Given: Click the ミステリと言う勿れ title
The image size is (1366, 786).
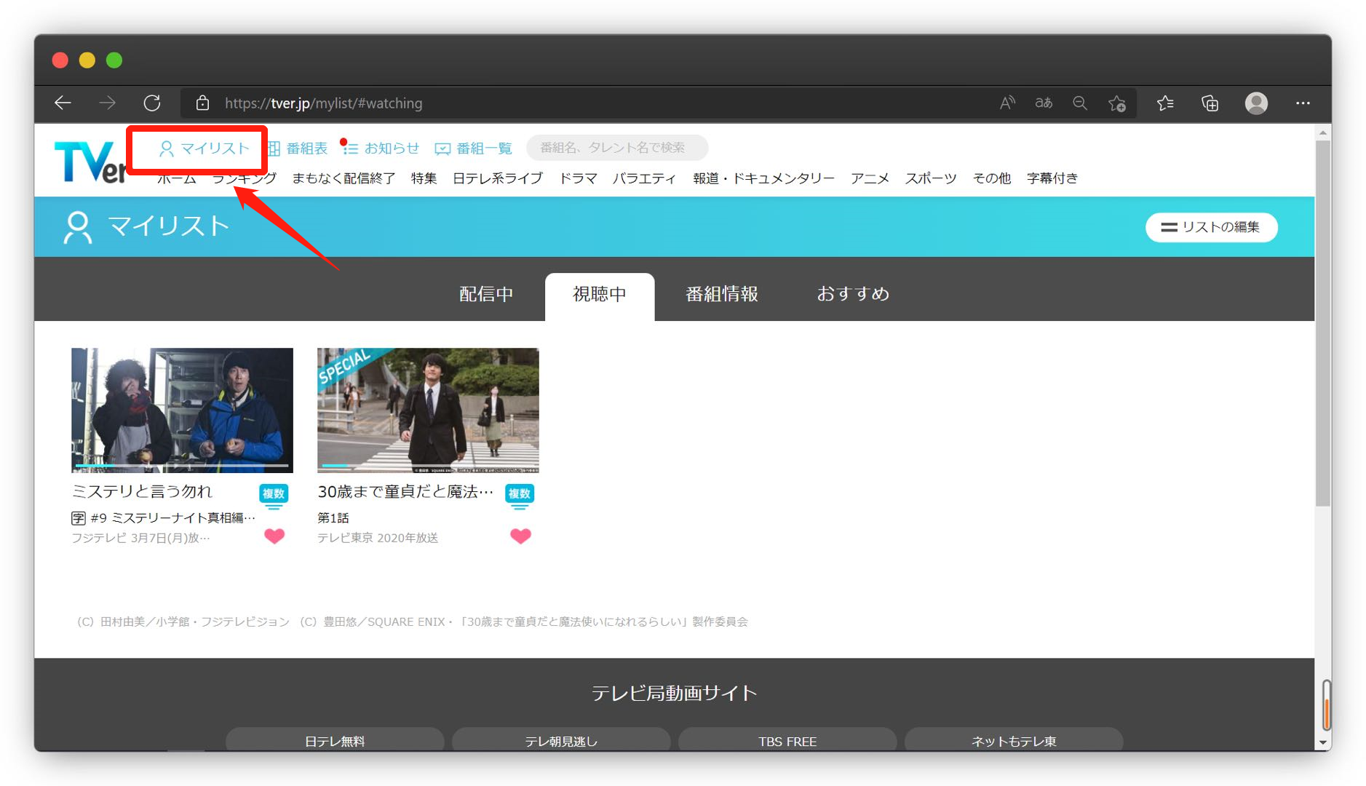Looking at the screenshot, I should coord(142,492).
